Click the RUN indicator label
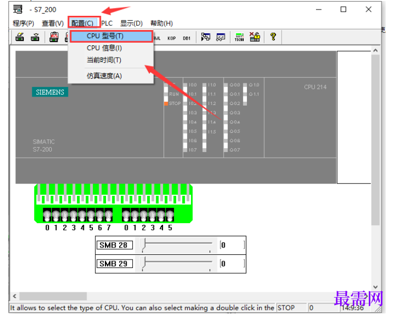 tap(174, 94)
